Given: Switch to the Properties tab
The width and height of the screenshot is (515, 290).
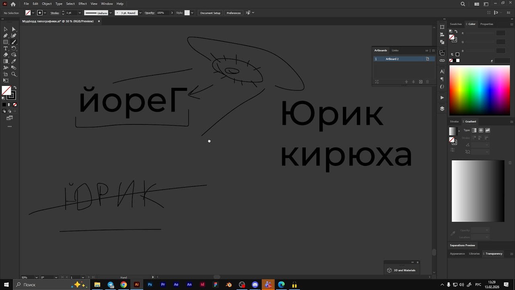Looking at the screenshot, I should (x=486, y=24).
